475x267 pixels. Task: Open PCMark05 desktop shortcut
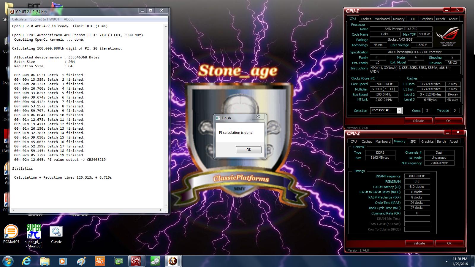pyautogui.click(x=11, y=234)
